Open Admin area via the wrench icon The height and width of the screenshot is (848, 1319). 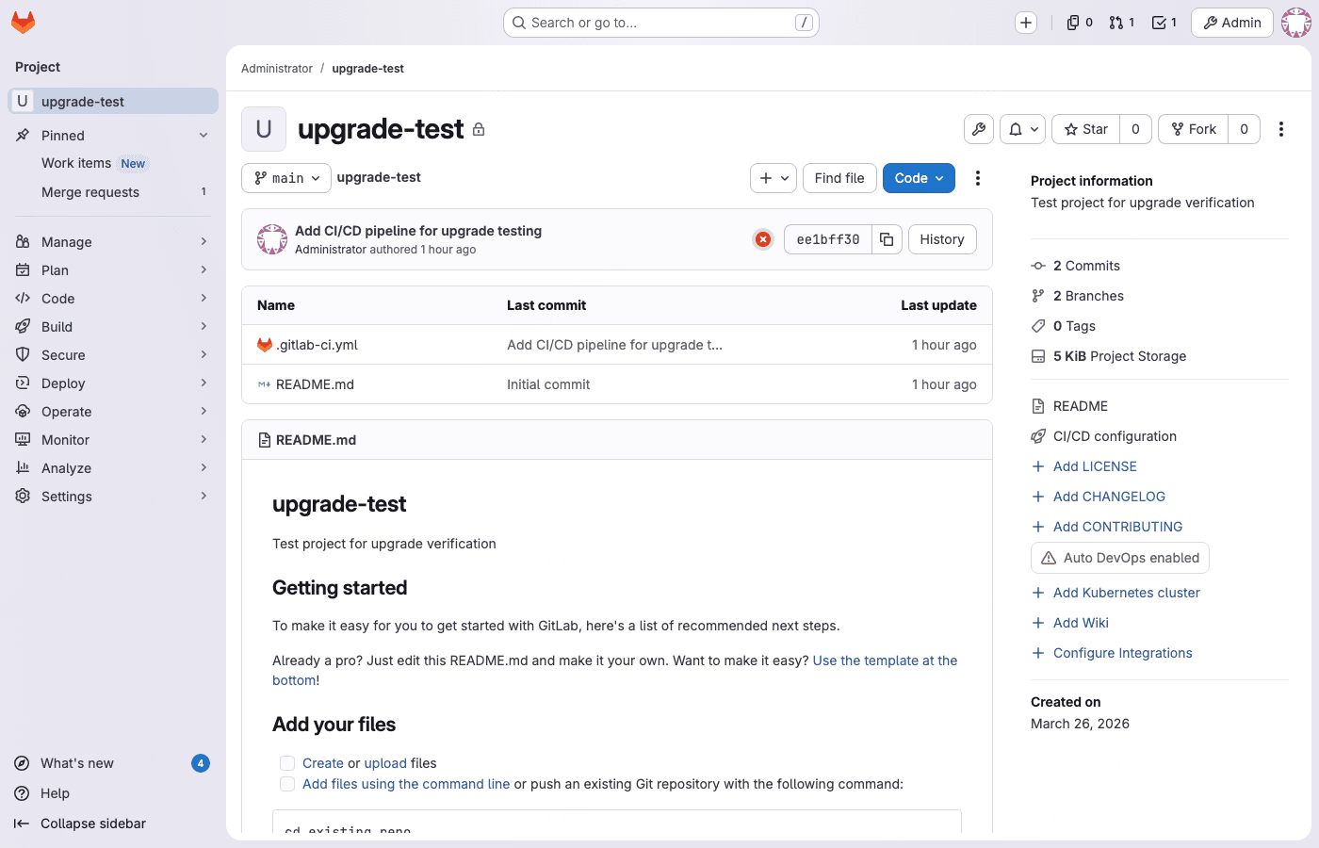pos(1231,22)
